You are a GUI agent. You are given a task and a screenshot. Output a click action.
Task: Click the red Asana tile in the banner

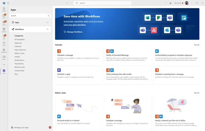(154, 30)
